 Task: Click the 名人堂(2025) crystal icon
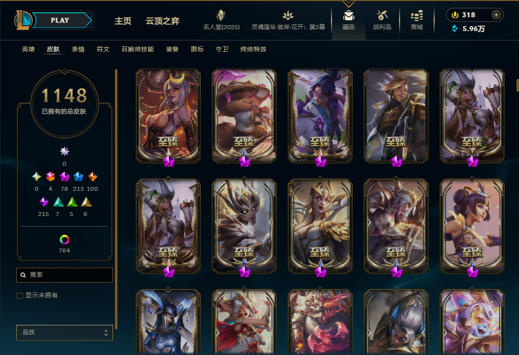click(221, 15)
